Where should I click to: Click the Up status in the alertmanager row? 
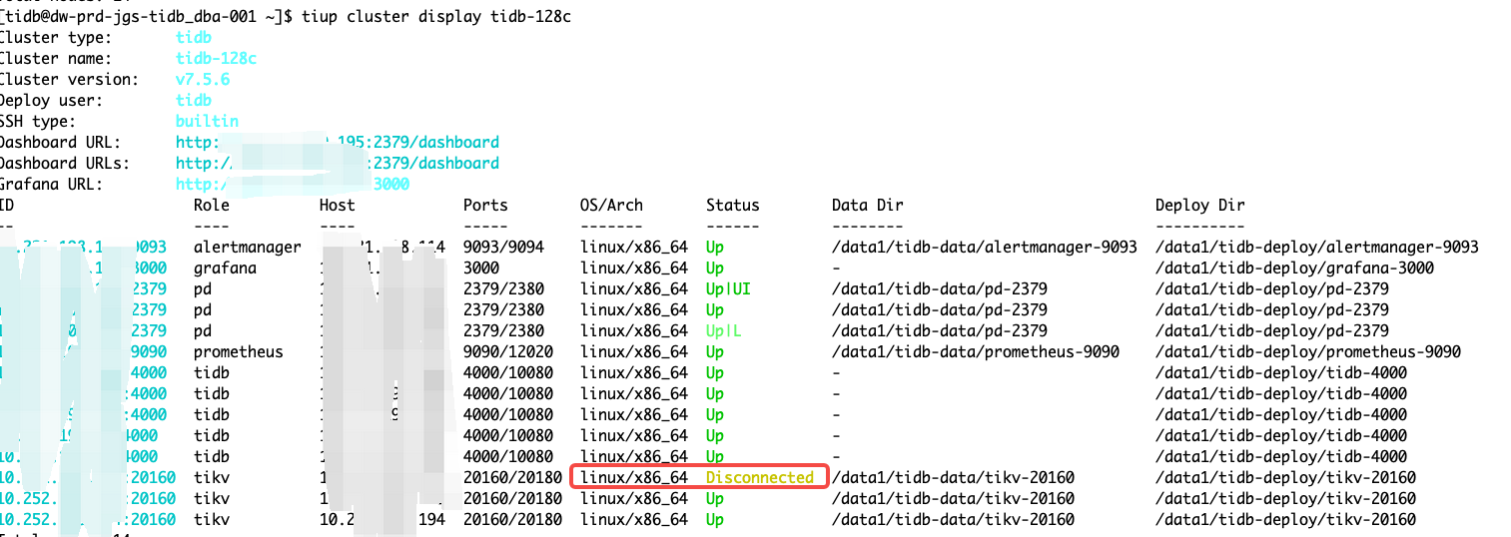pos(715,247)
